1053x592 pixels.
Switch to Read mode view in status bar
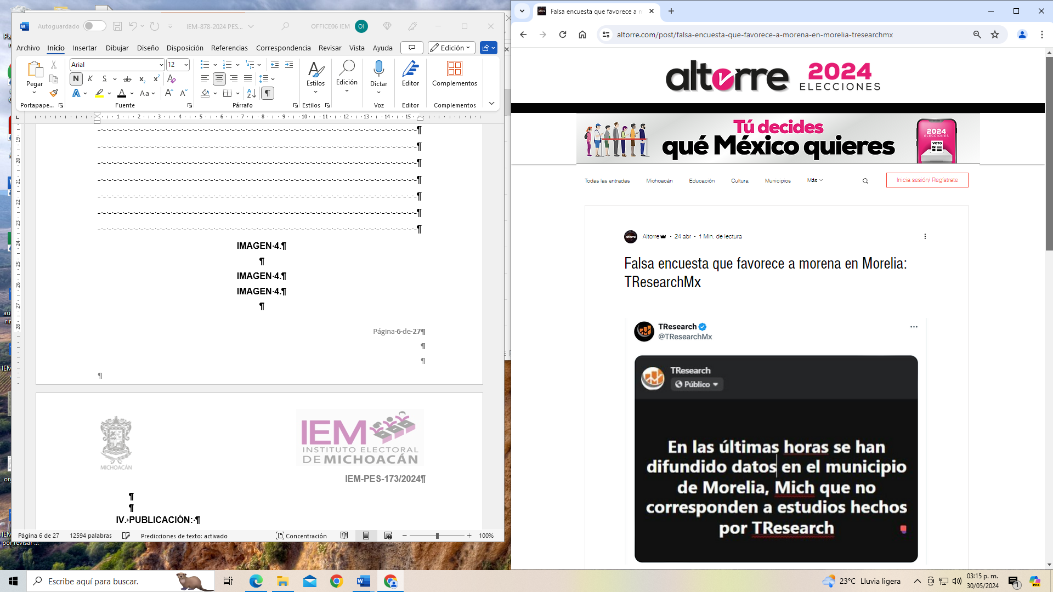(x=344, y=536)
